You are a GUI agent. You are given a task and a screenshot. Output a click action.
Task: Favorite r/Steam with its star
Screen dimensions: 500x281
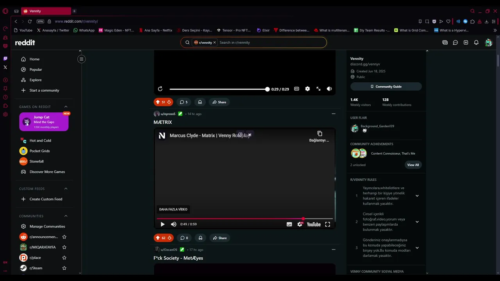click(x=64, y=268)
